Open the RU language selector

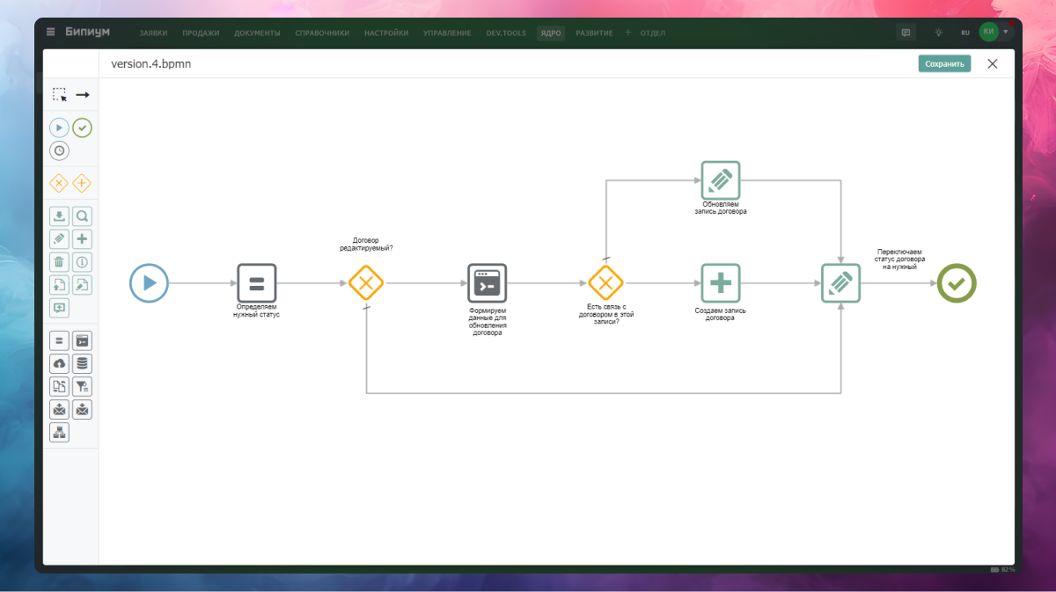tap(965, 33)
